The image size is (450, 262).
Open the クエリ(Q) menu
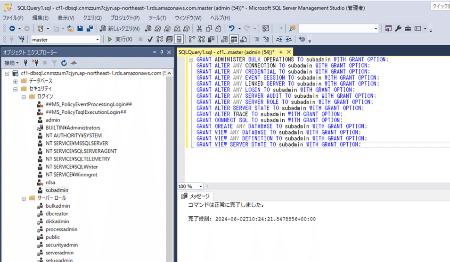[x=92, y=18]
